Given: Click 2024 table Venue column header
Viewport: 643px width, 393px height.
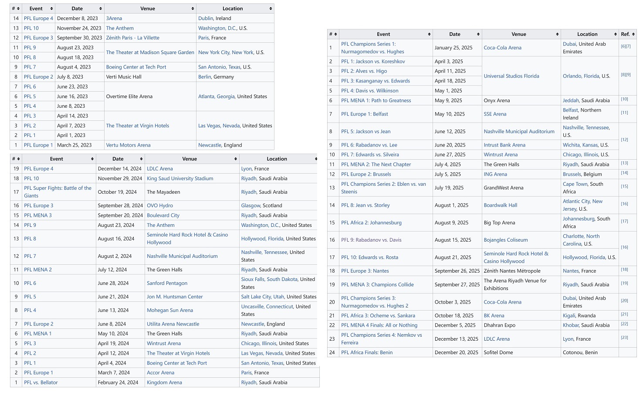Looking at the screenshot, I should click(x=190, y=159).
